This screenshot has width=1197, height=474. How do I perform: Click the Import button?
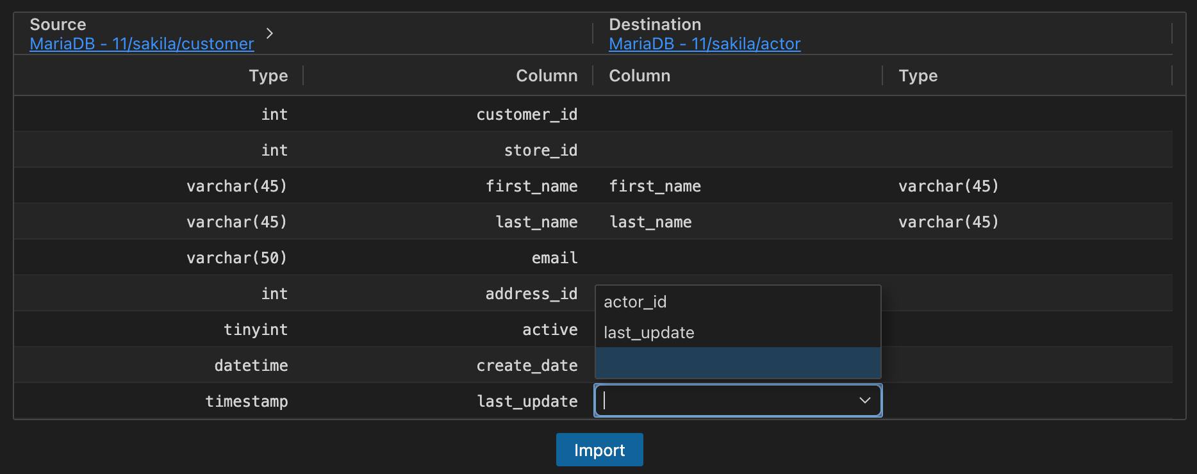[x=599, y=450]
